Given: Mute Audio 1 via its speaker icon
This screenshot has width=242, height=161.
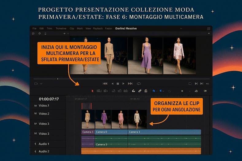Looking at the screenshot, I should 35,144.
